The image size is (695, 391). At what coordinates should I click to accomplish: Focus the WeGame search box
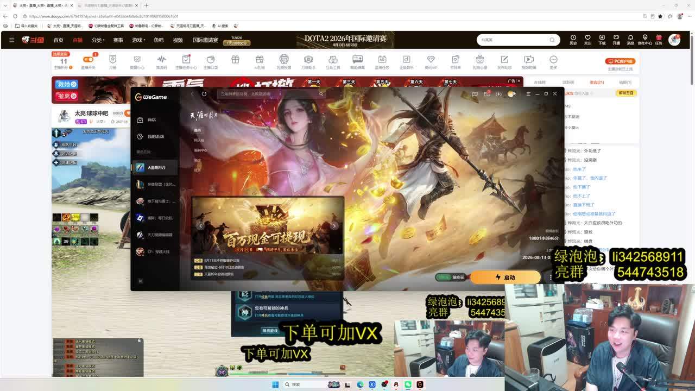[x=271, y=94]
